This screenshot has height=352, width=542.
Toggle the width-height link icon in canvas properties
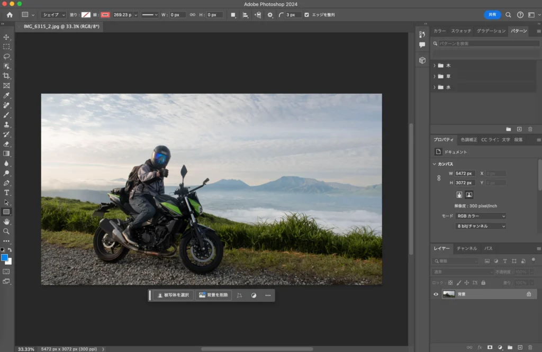[438, 178]
